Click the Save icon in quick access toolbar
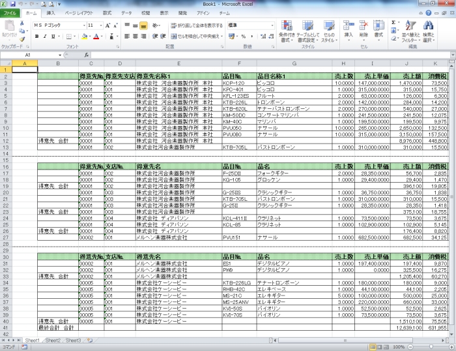Image resolution: width=456 pixels, height=351 pixels. pos(14,4)
